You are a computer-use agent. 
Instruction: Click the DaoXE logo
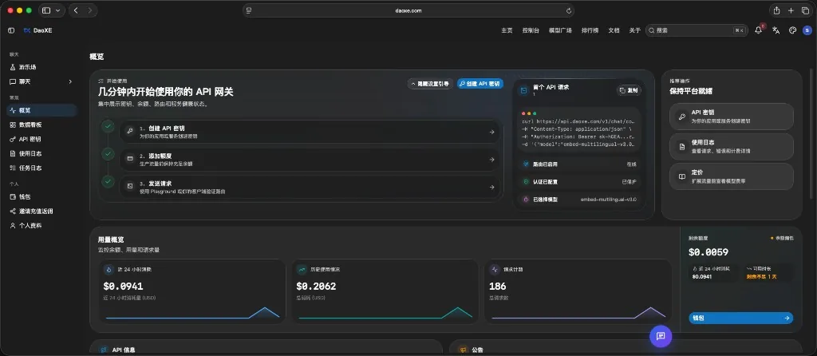tap(37, 30)
